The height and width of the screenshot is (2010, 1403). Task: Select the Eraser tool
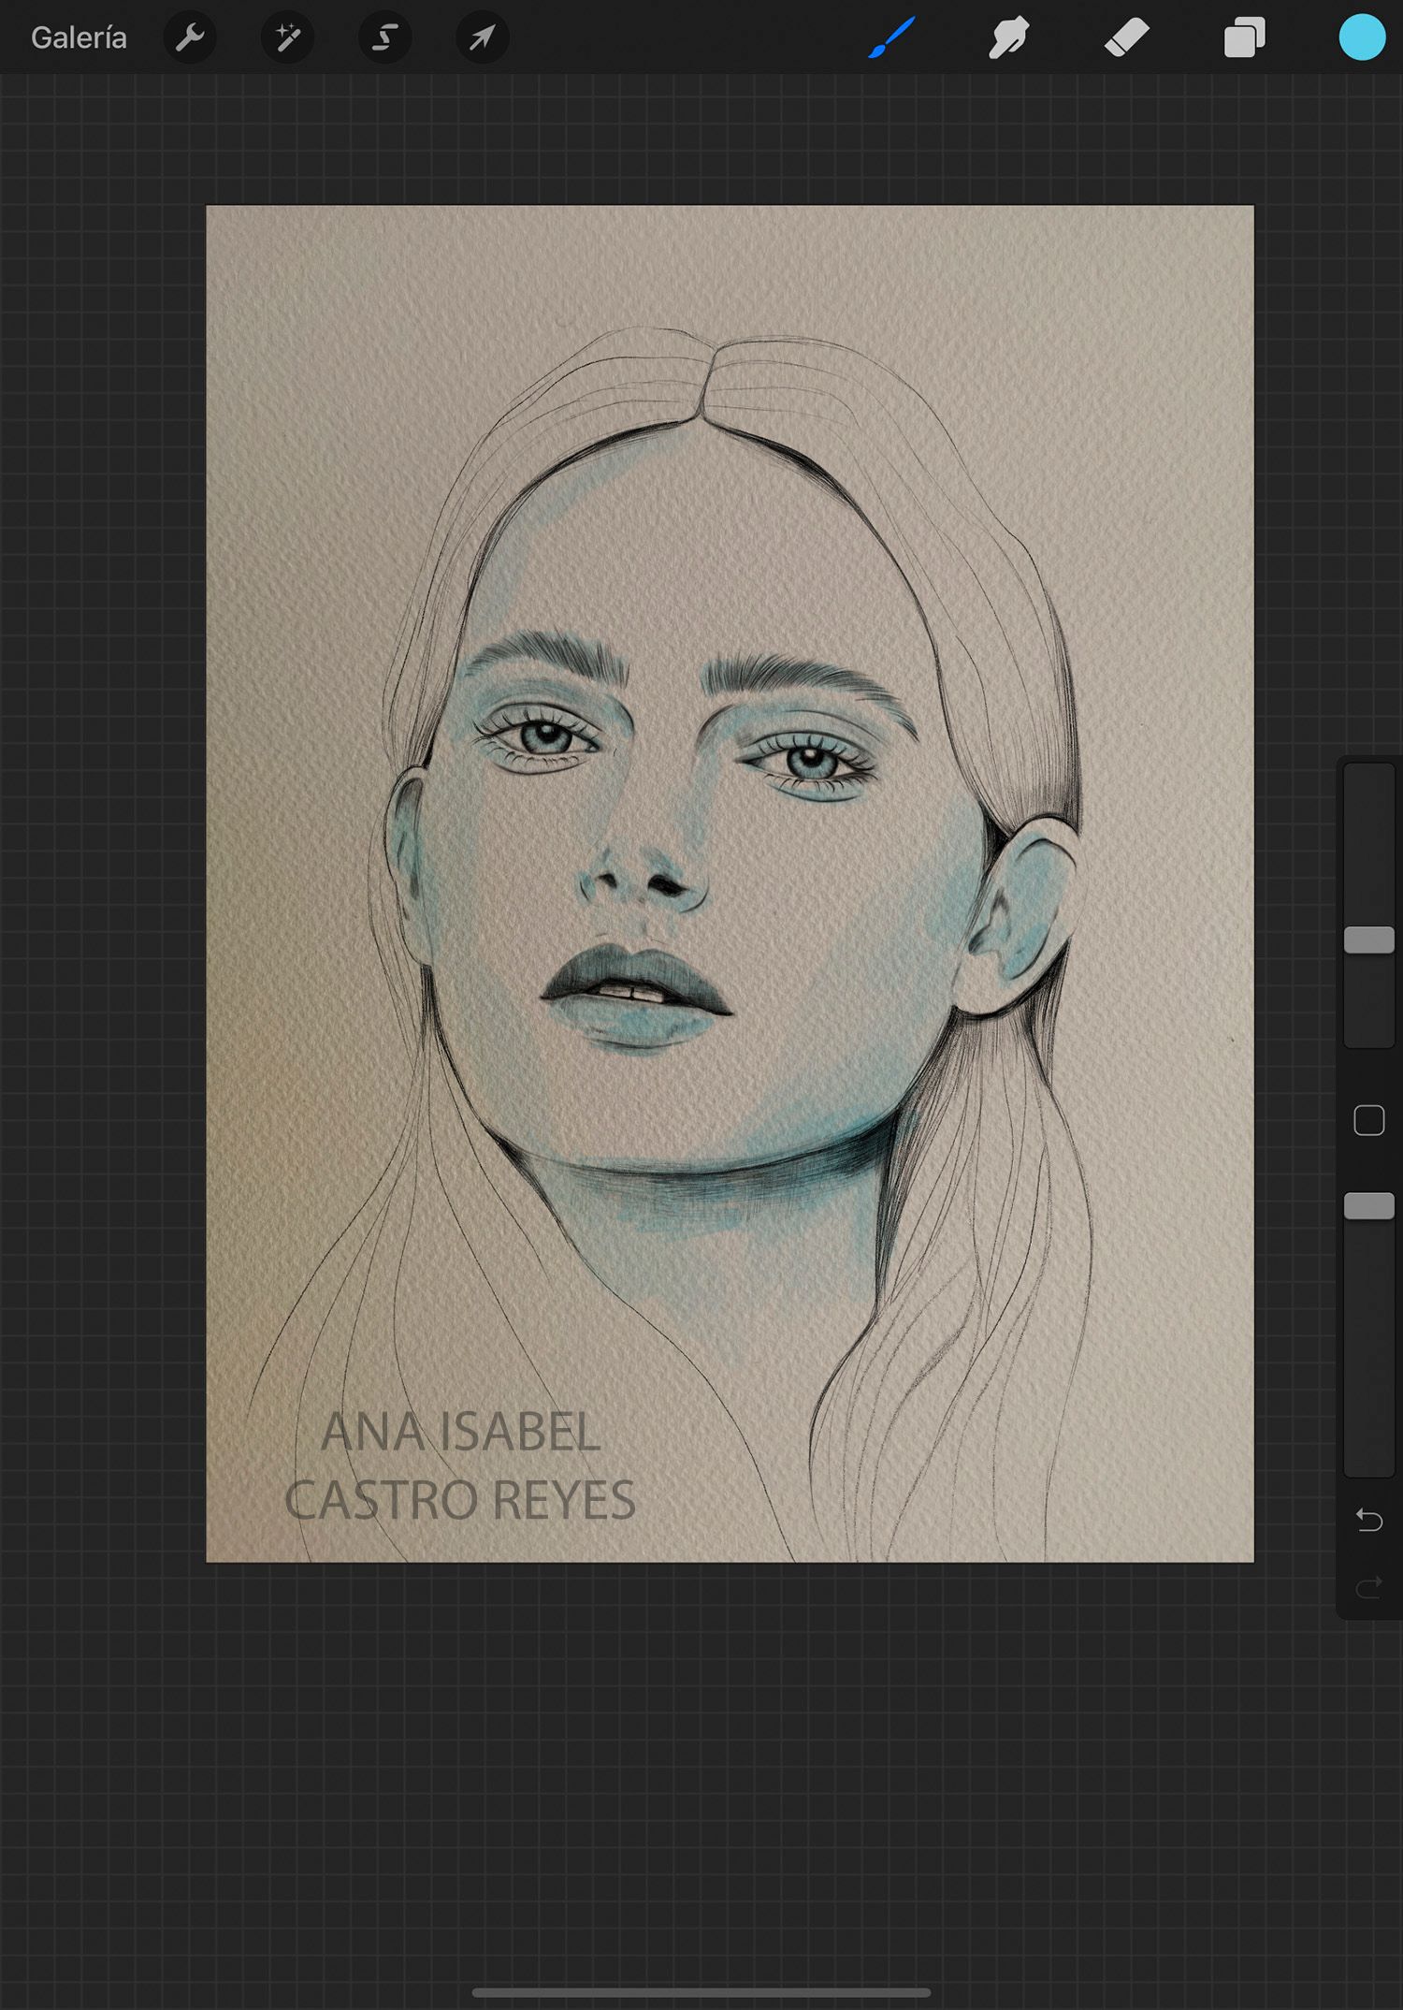click(1126, 37)
